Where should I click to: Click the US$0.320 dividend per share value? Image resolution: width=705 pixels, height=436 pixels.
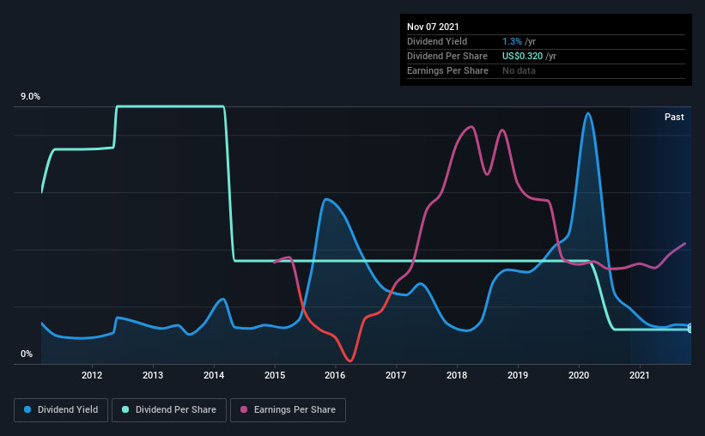(x=522, y=56)
